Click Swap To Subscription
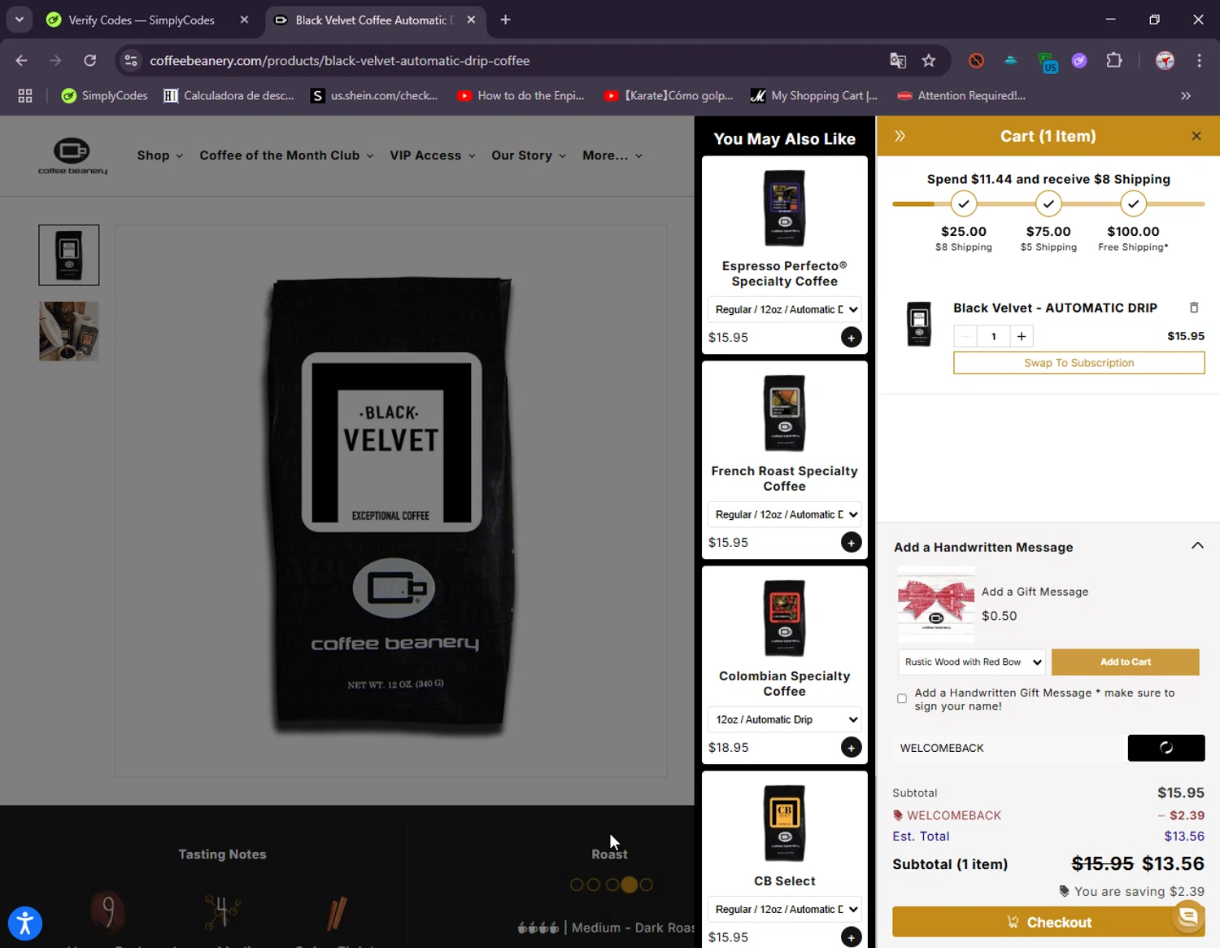 (1078, 363)
